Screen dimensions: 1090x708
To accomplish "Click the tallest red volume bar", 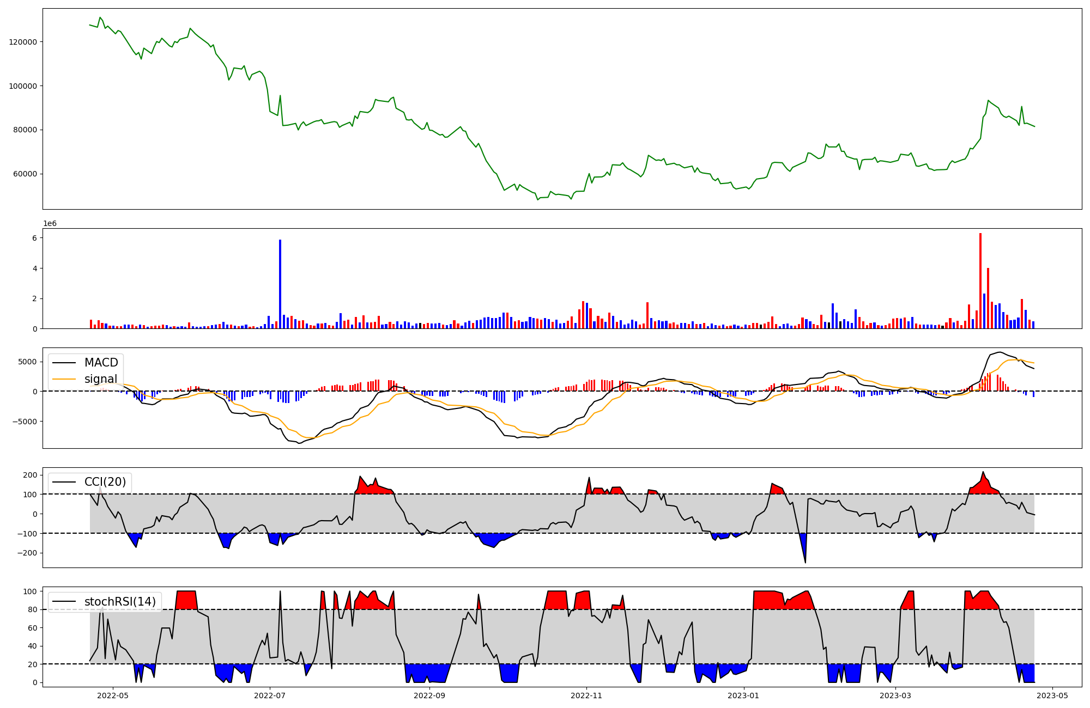I will [980, 280].
